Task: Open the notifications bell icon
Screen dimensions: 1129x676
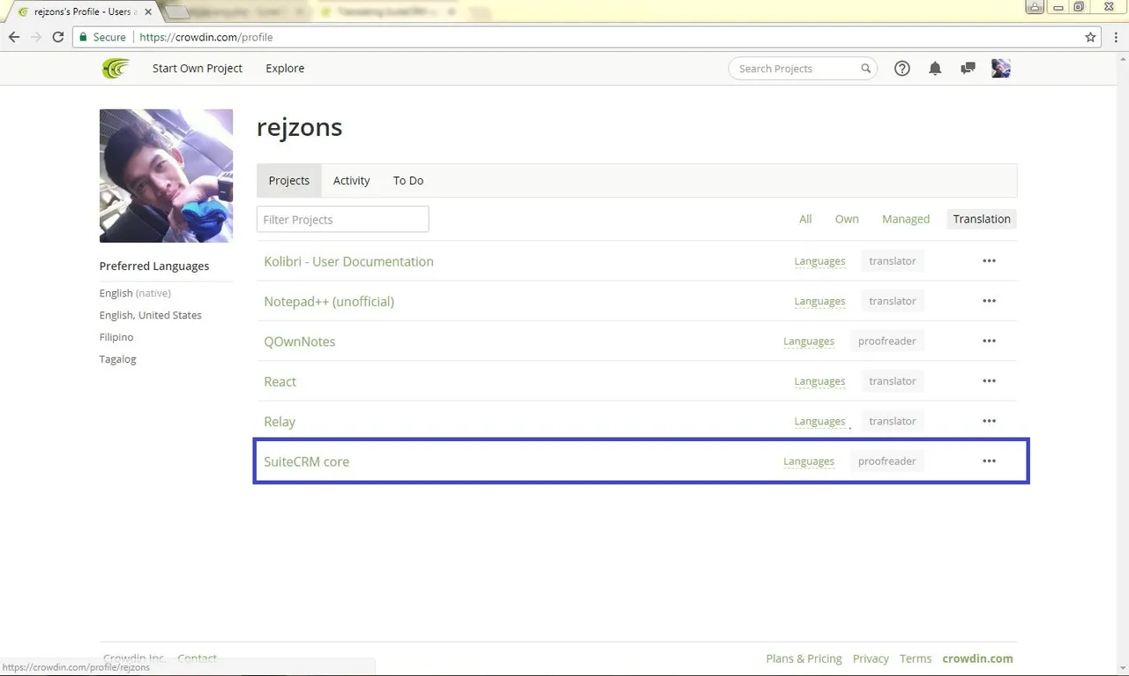Action: point(935,68)
